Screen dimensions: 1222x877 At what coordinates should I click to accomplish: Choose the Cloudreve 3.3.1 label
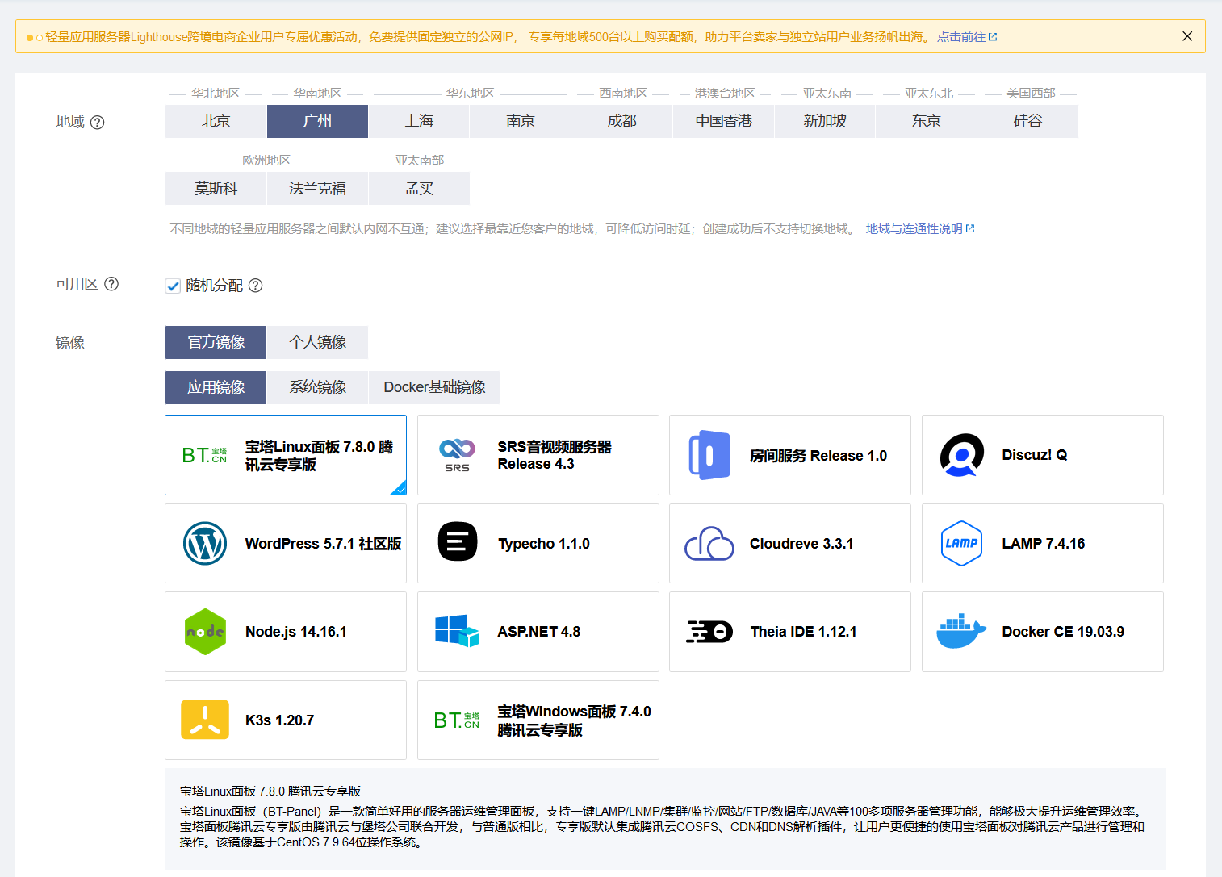coord(801,544)
